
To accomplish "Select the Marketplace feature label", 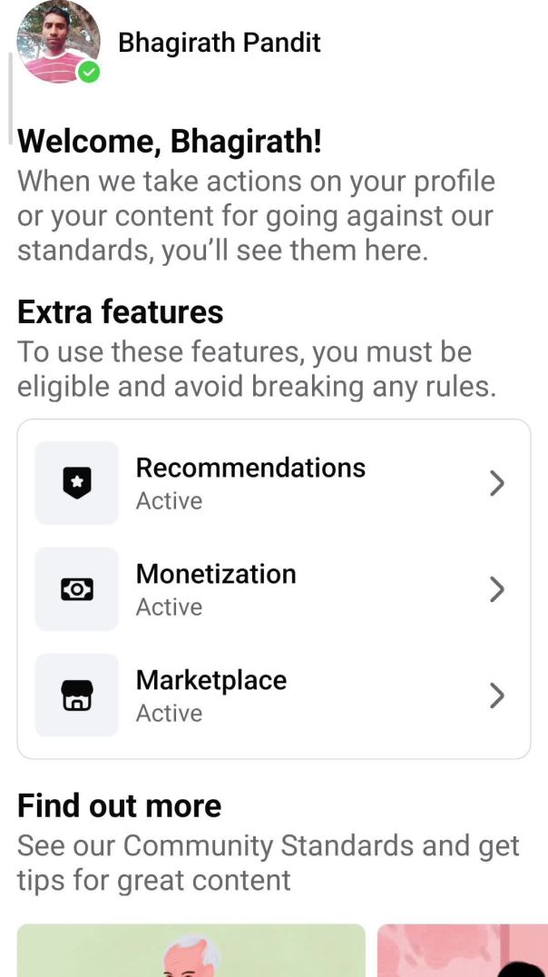I will [x=211, y=680].
